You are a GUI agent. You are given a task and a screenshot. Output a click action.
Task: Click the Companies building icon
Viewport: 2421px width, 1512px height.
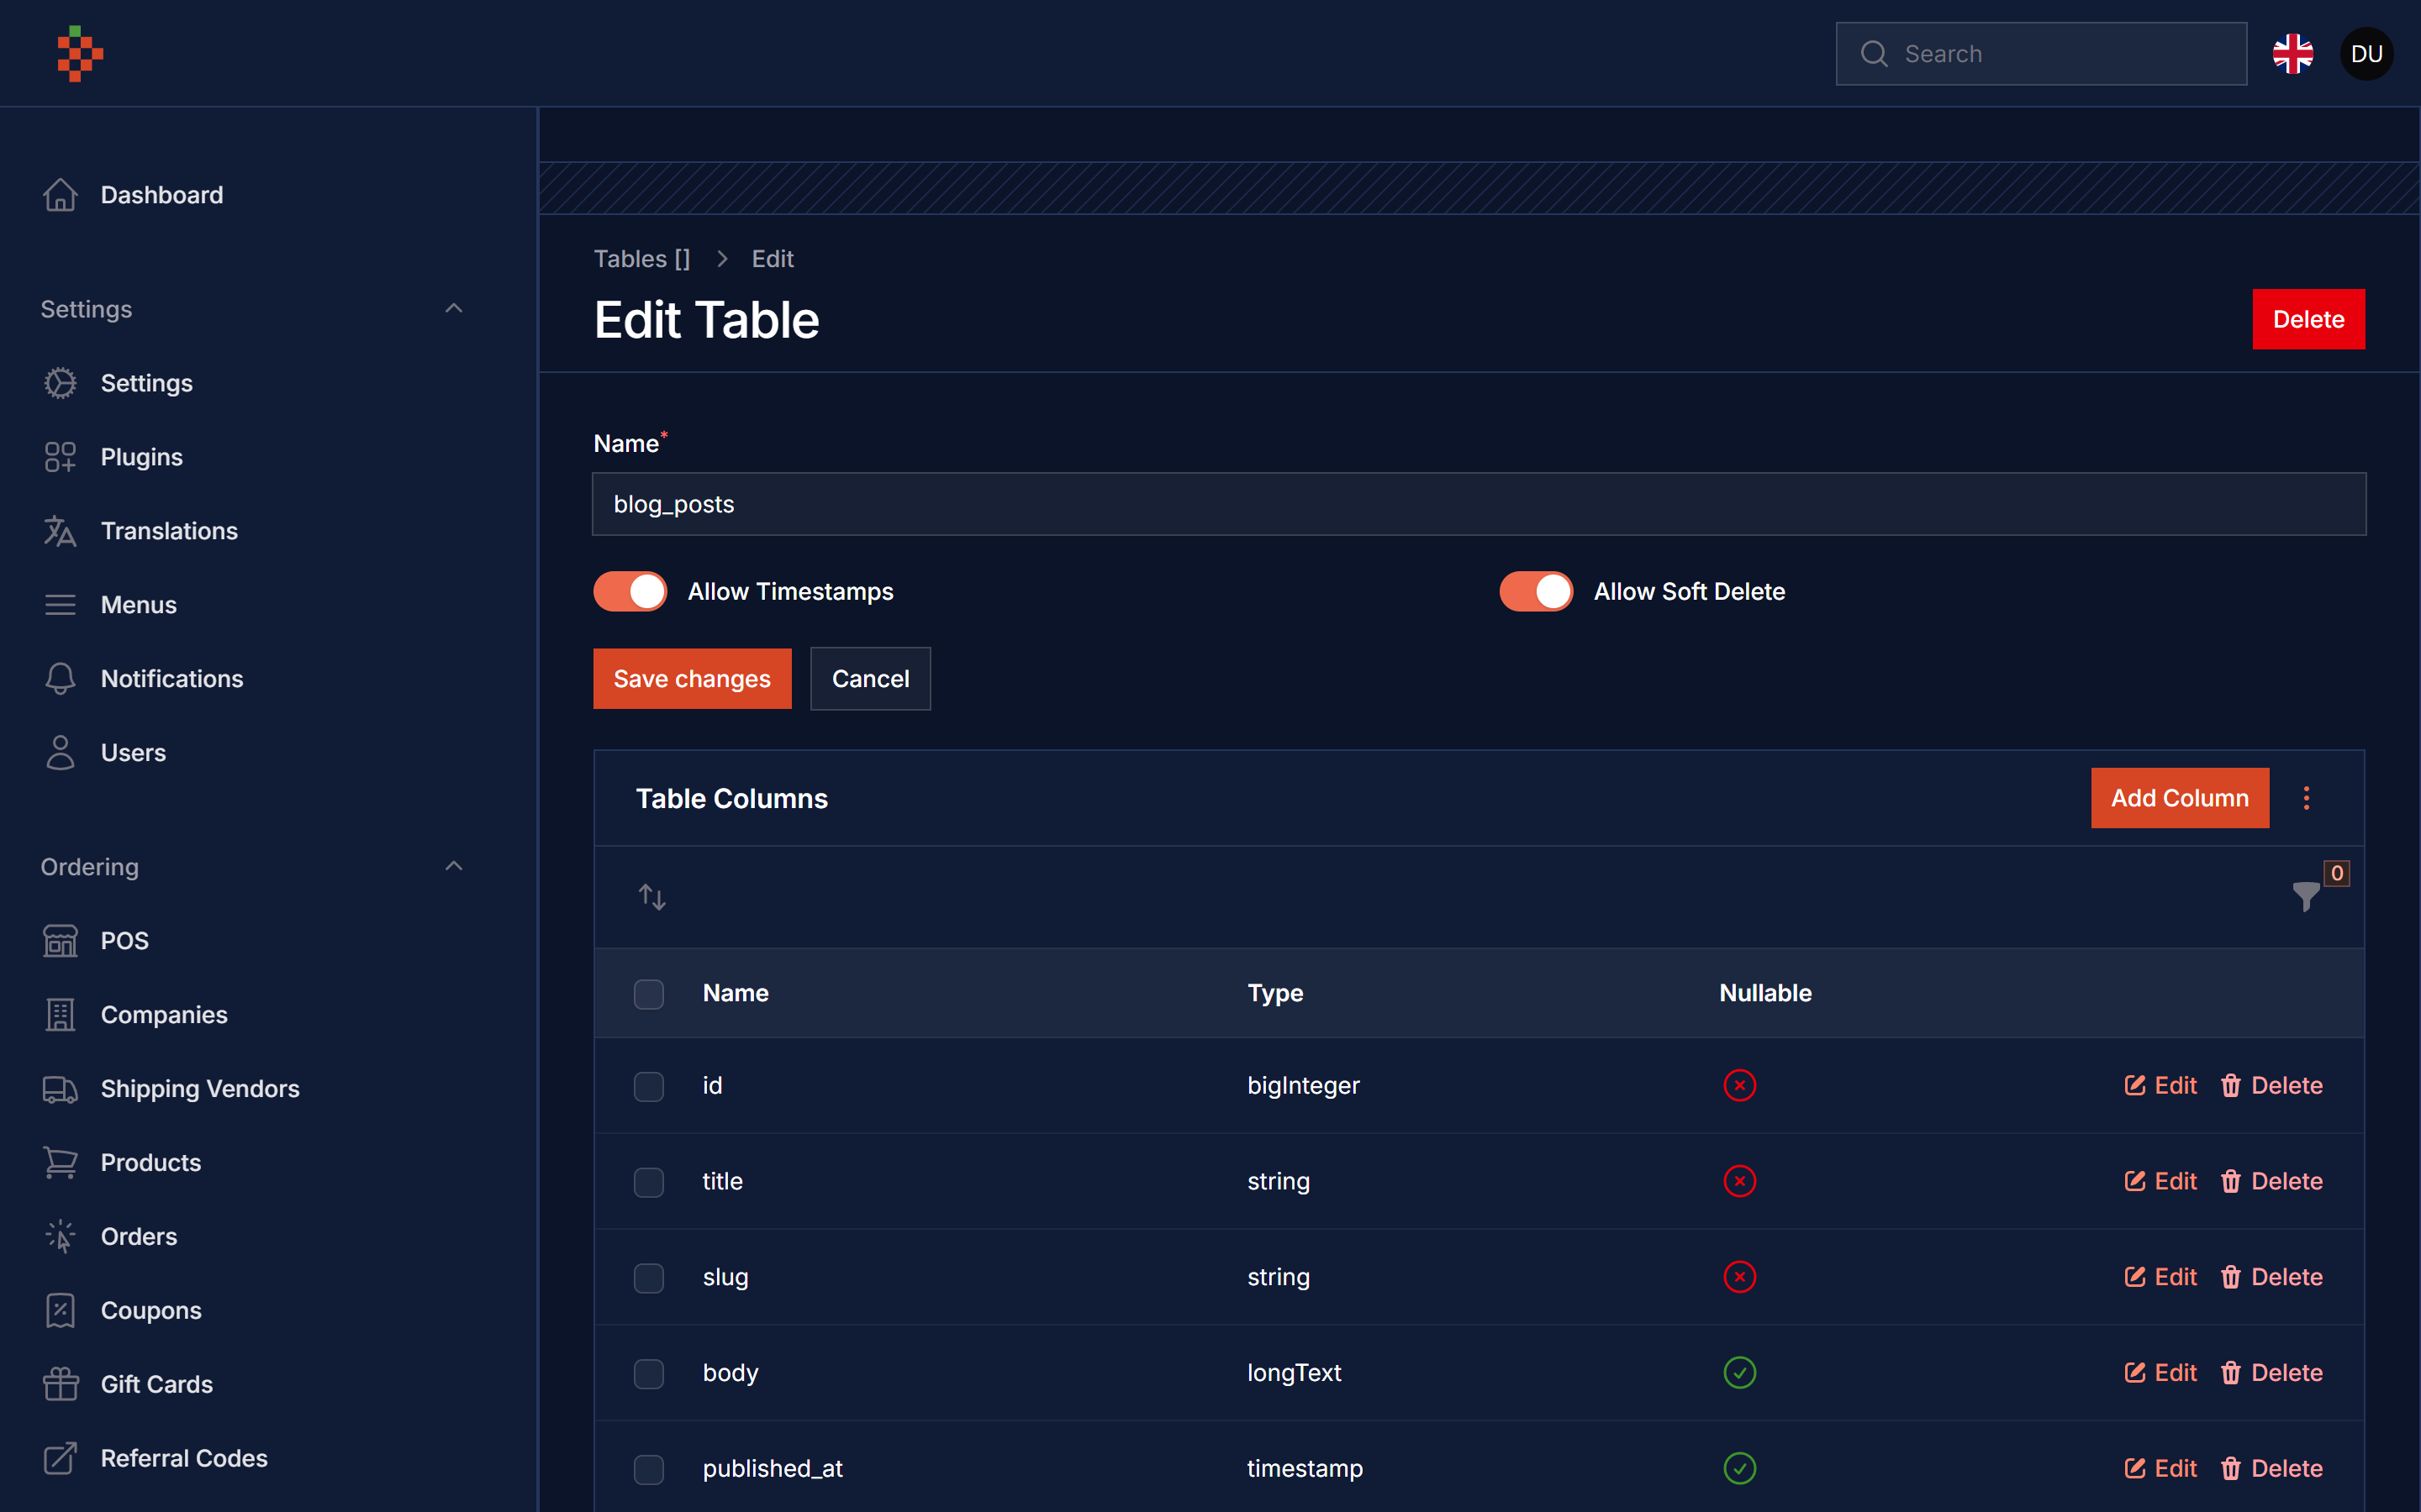tap(60, 1015)
